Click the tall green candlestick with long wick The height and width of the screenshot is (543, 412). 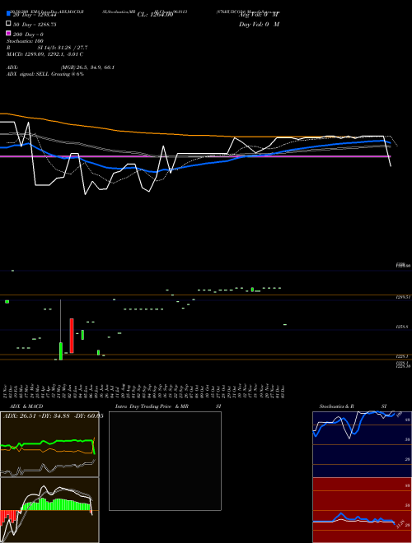(61, 351)
